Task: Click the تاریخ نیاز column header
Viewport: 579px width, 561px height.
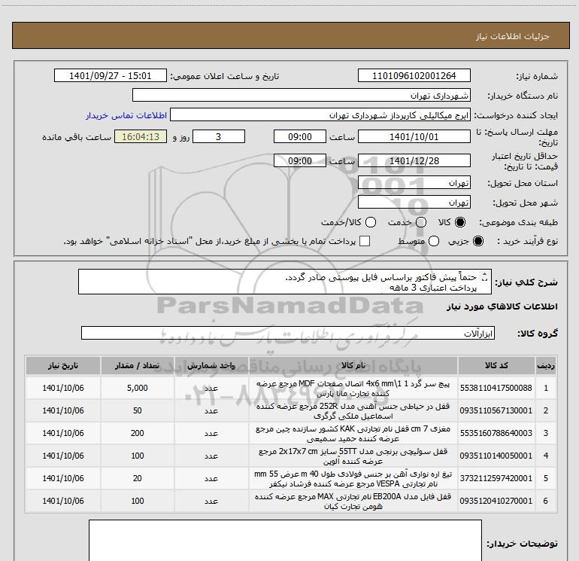Action: [x=62, y=365]
